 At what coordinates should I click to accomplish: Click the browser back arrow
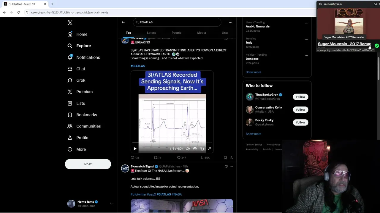point(4,12)
